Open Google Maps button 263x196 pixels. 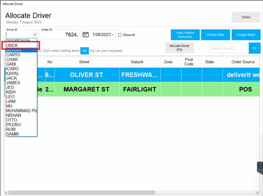click(x=246, y=35)
